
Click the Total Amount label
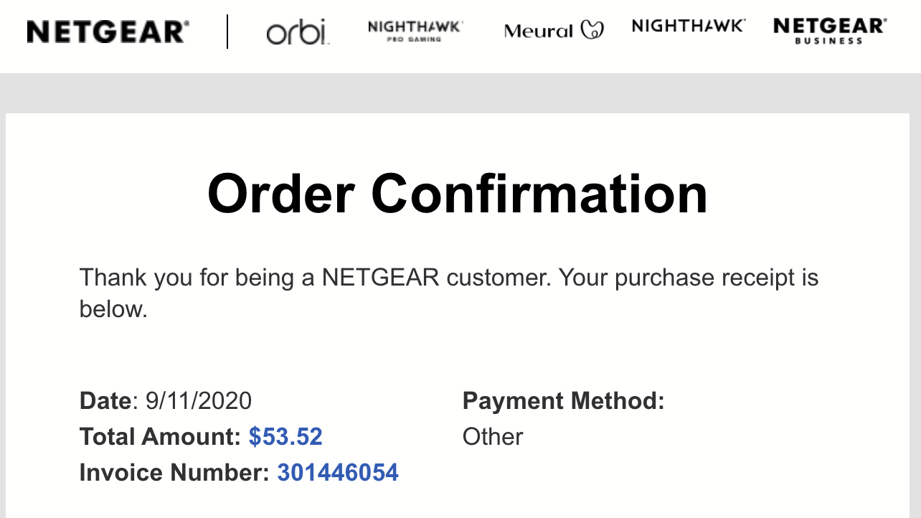click(160, 436)
